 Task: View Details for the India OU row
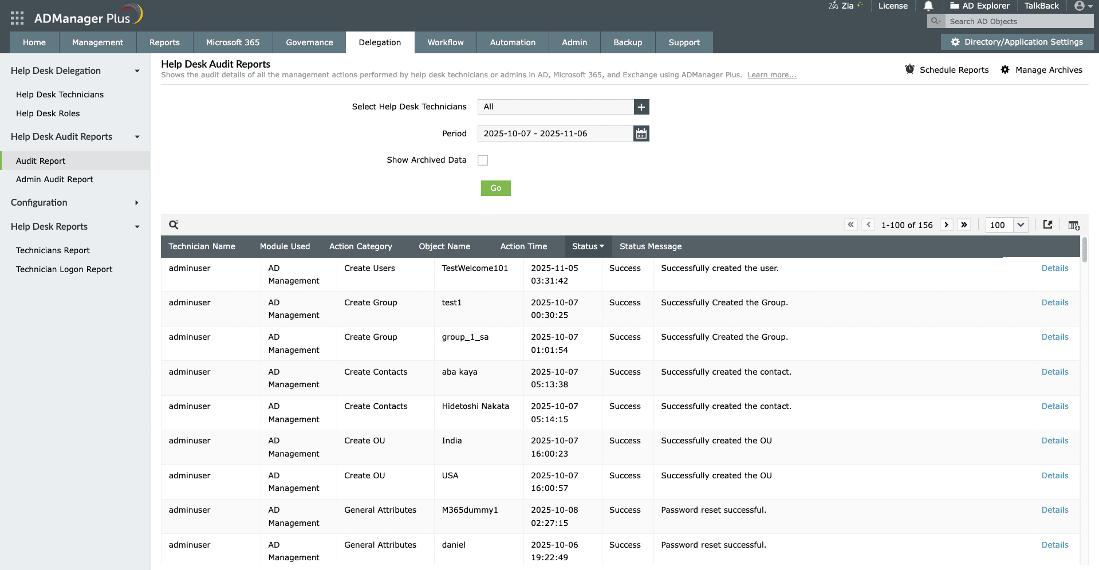point(1055,441)
